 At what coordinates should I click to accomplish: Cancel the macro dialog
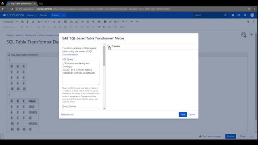click(192, 114)
